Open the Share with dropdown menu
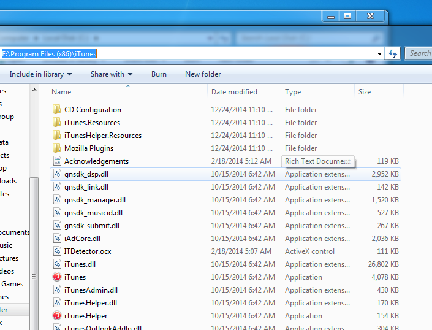 (x=112, y=74)
